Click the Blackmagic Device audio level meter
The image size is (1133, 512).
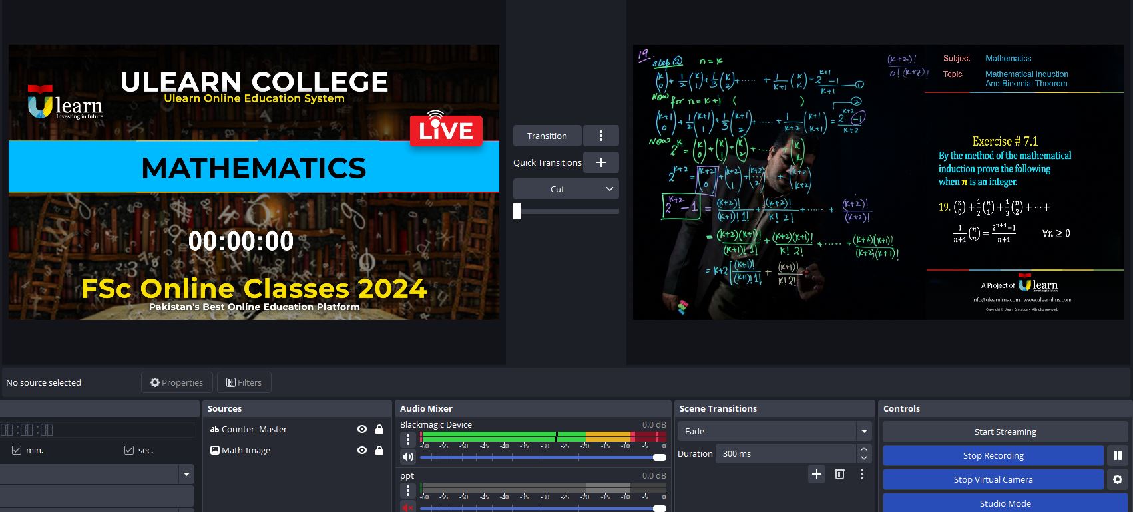coord(543,436)
